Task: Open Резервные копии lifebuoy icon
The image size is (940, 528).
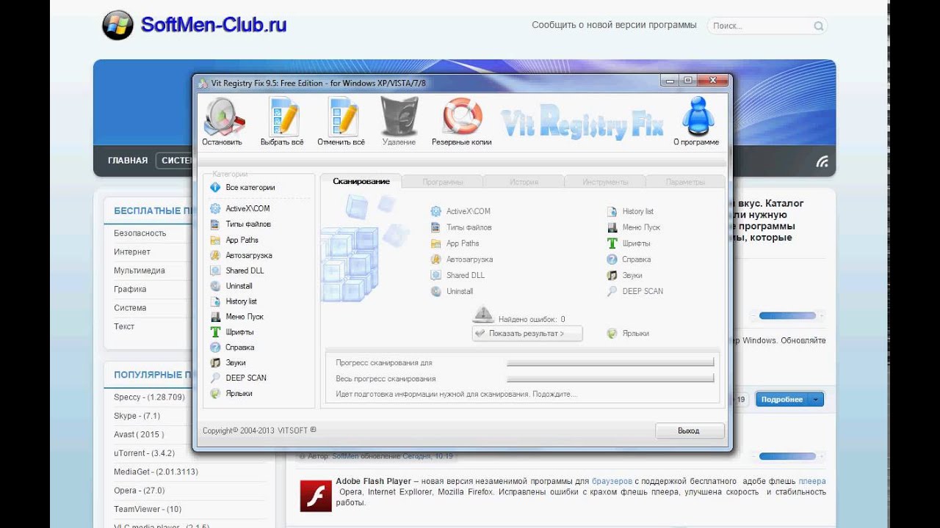Action: tap(462, 117)
